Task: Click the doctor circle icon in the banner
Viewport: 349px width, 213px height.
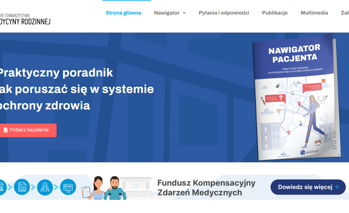Action: coord(2,187)
